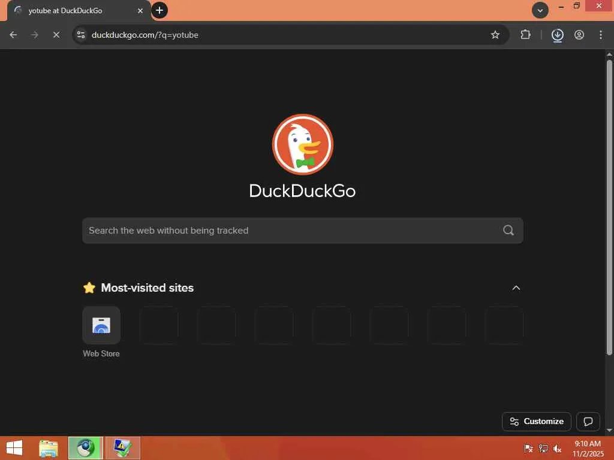This screenshot has height=460, width=614.
Task: Open the tab search dropdown arrow
Action: coord(540,11)
